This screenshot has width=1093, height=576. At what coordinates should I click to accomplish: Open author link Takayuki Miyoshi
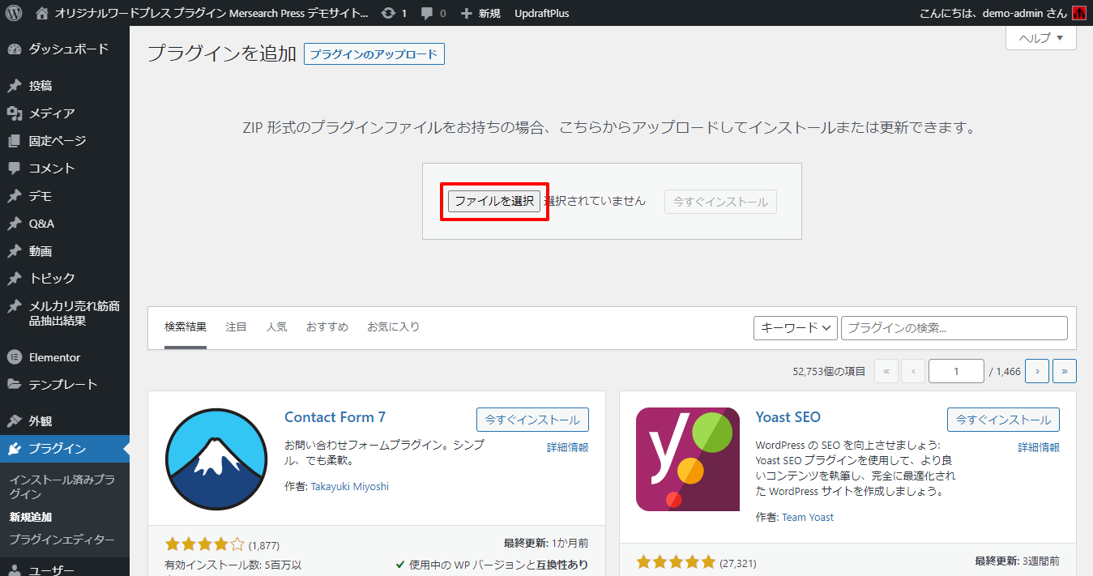(350, 487)
